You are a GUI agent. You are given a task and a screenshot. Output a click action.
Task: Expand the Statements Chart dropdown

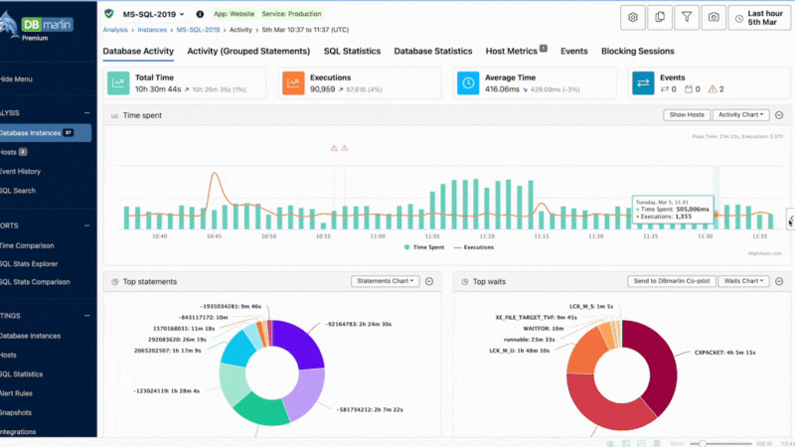click(386, 281)
